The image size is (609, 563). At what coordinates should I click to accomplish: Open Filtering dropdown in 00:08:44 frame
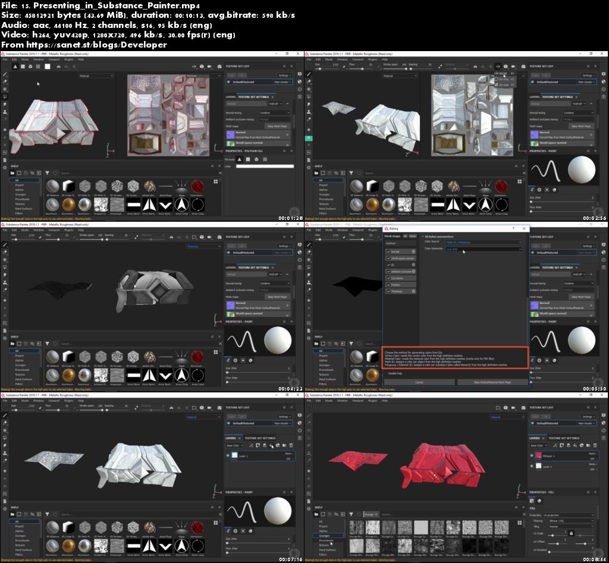(571, 521)
